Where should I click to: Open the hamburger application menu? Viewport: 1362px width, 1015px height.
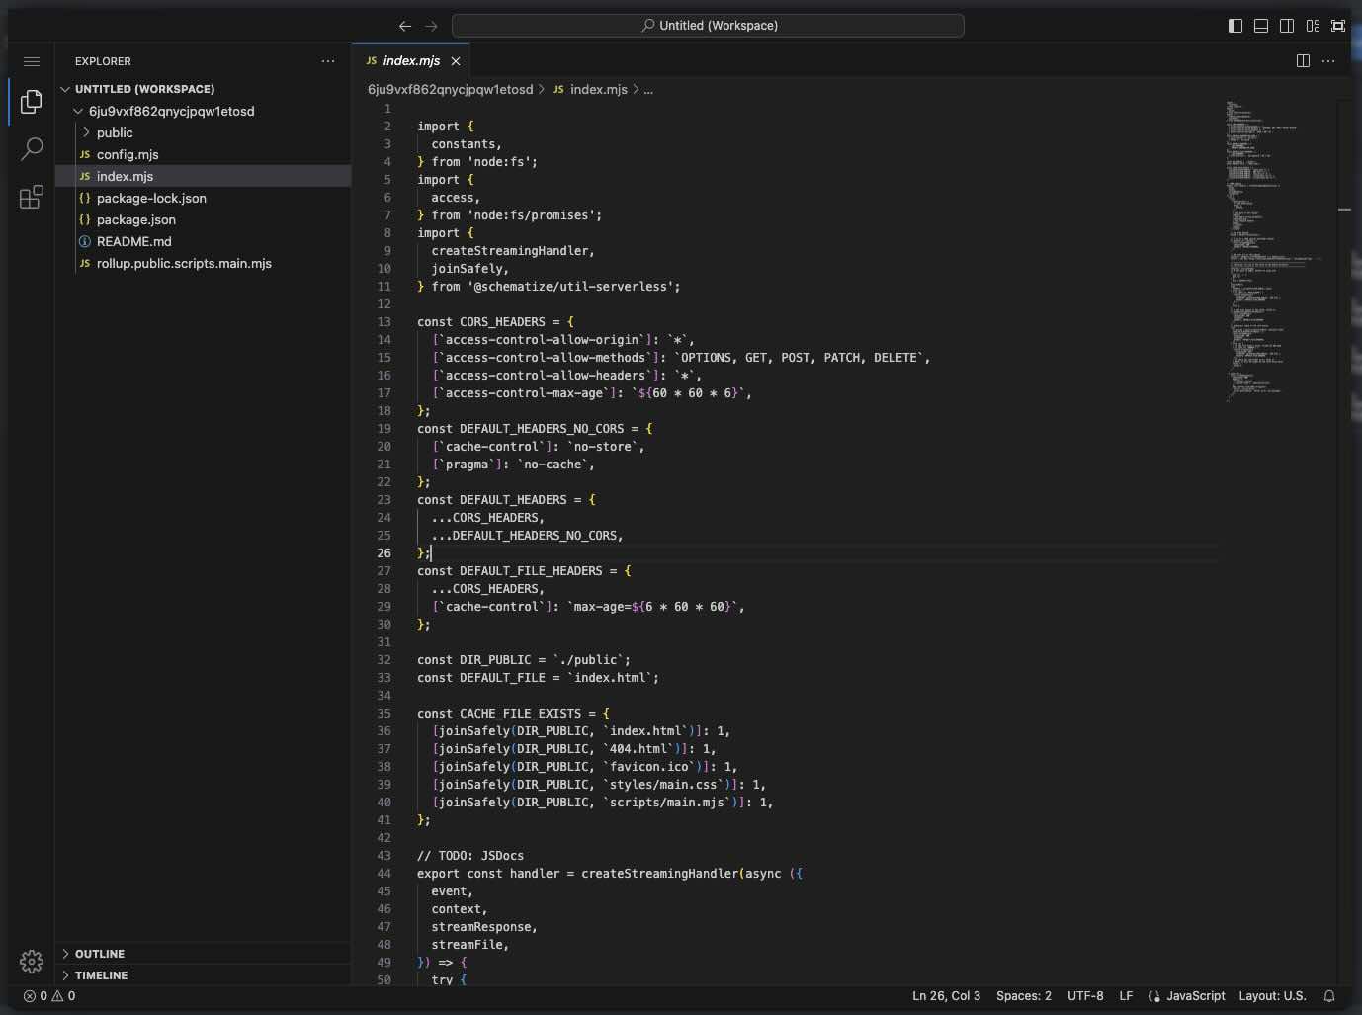pyautogui.click(x=32, y=61)
